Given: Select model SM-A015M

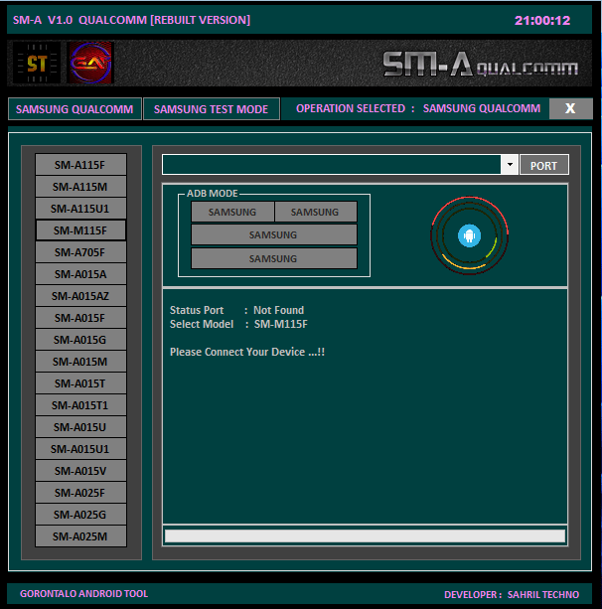Looking at the screenshot, I should tap(80, 362).
